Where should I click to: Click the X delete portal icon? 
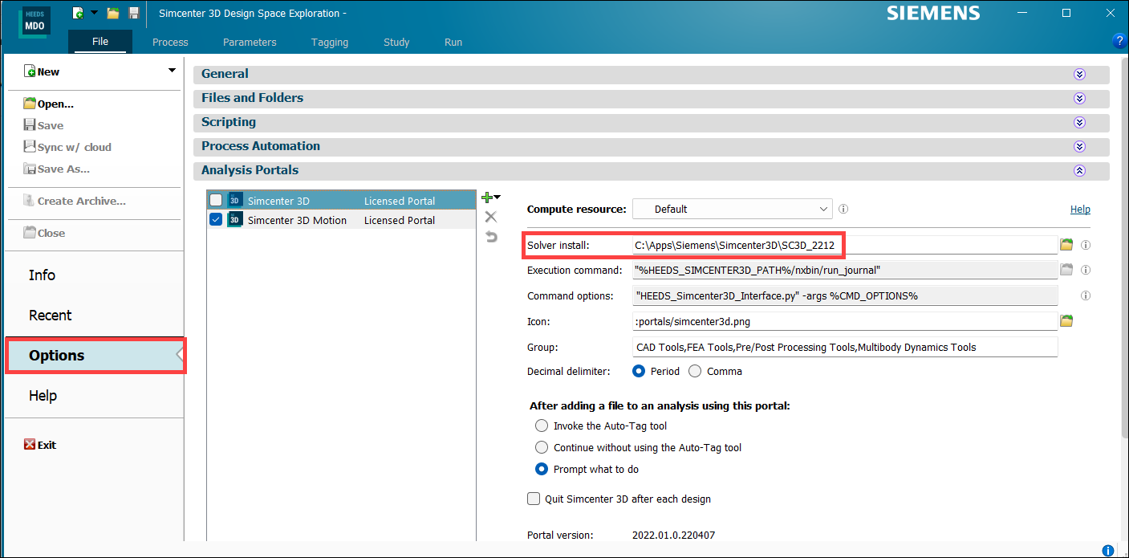(491, 217)
